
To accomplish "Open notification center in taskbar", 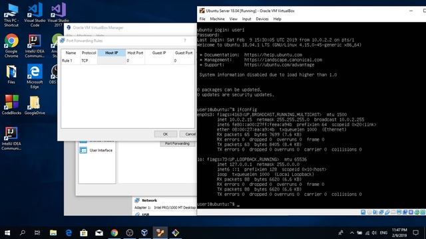I will (415, 233).
